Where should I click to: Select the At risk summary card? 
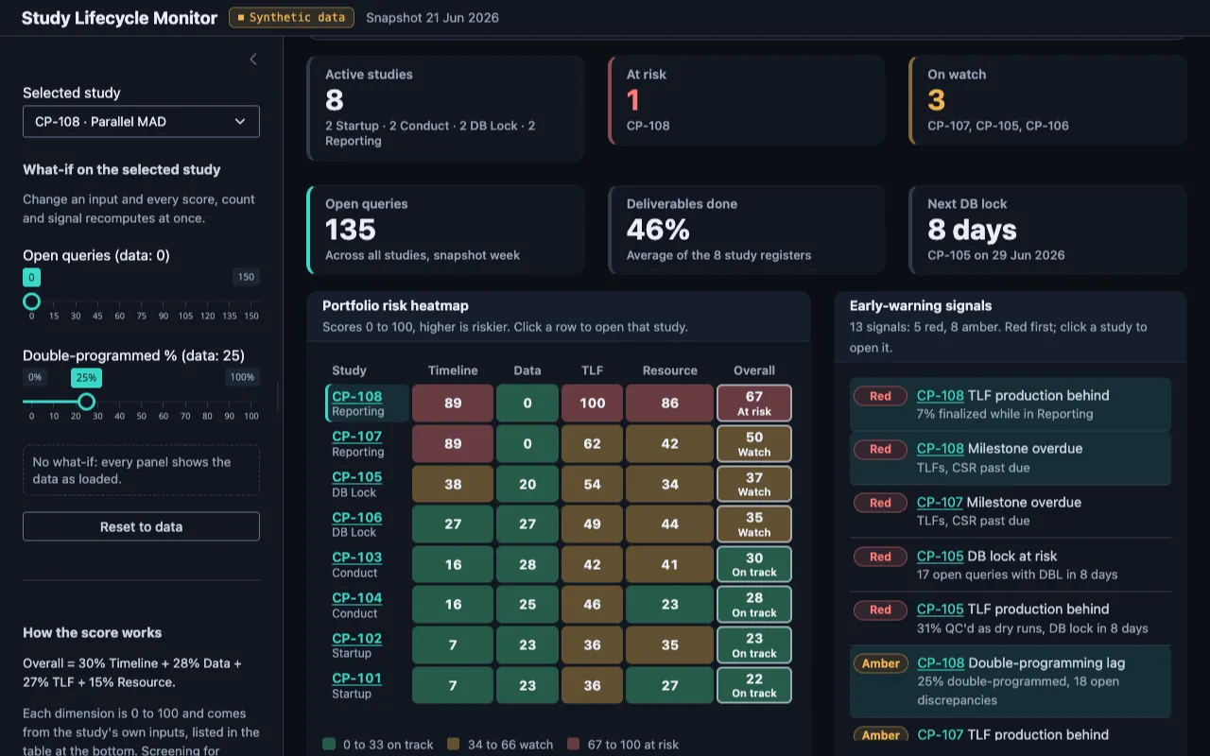click(x=747, y=100)
